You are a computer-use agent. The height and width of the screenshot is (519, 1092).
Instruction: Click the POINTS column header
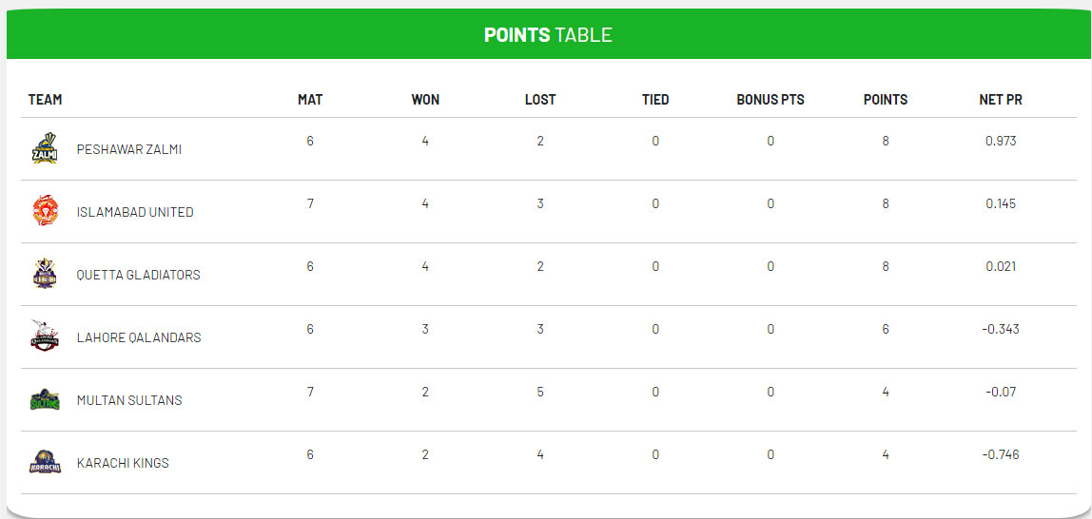pos(886,100)
